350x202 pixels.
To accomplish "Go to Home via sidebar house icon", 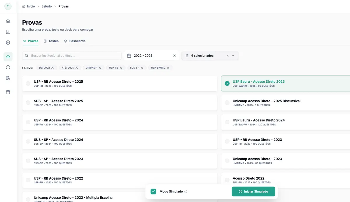I will coord(8,21).
